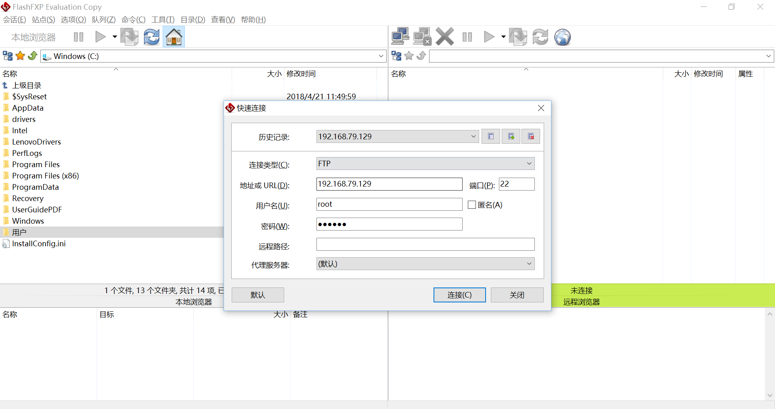The height and width of the screenshot is (409, 775).
Task: Click the 用户名 username field
Action: pyautogui.click(x=389, y=204)
